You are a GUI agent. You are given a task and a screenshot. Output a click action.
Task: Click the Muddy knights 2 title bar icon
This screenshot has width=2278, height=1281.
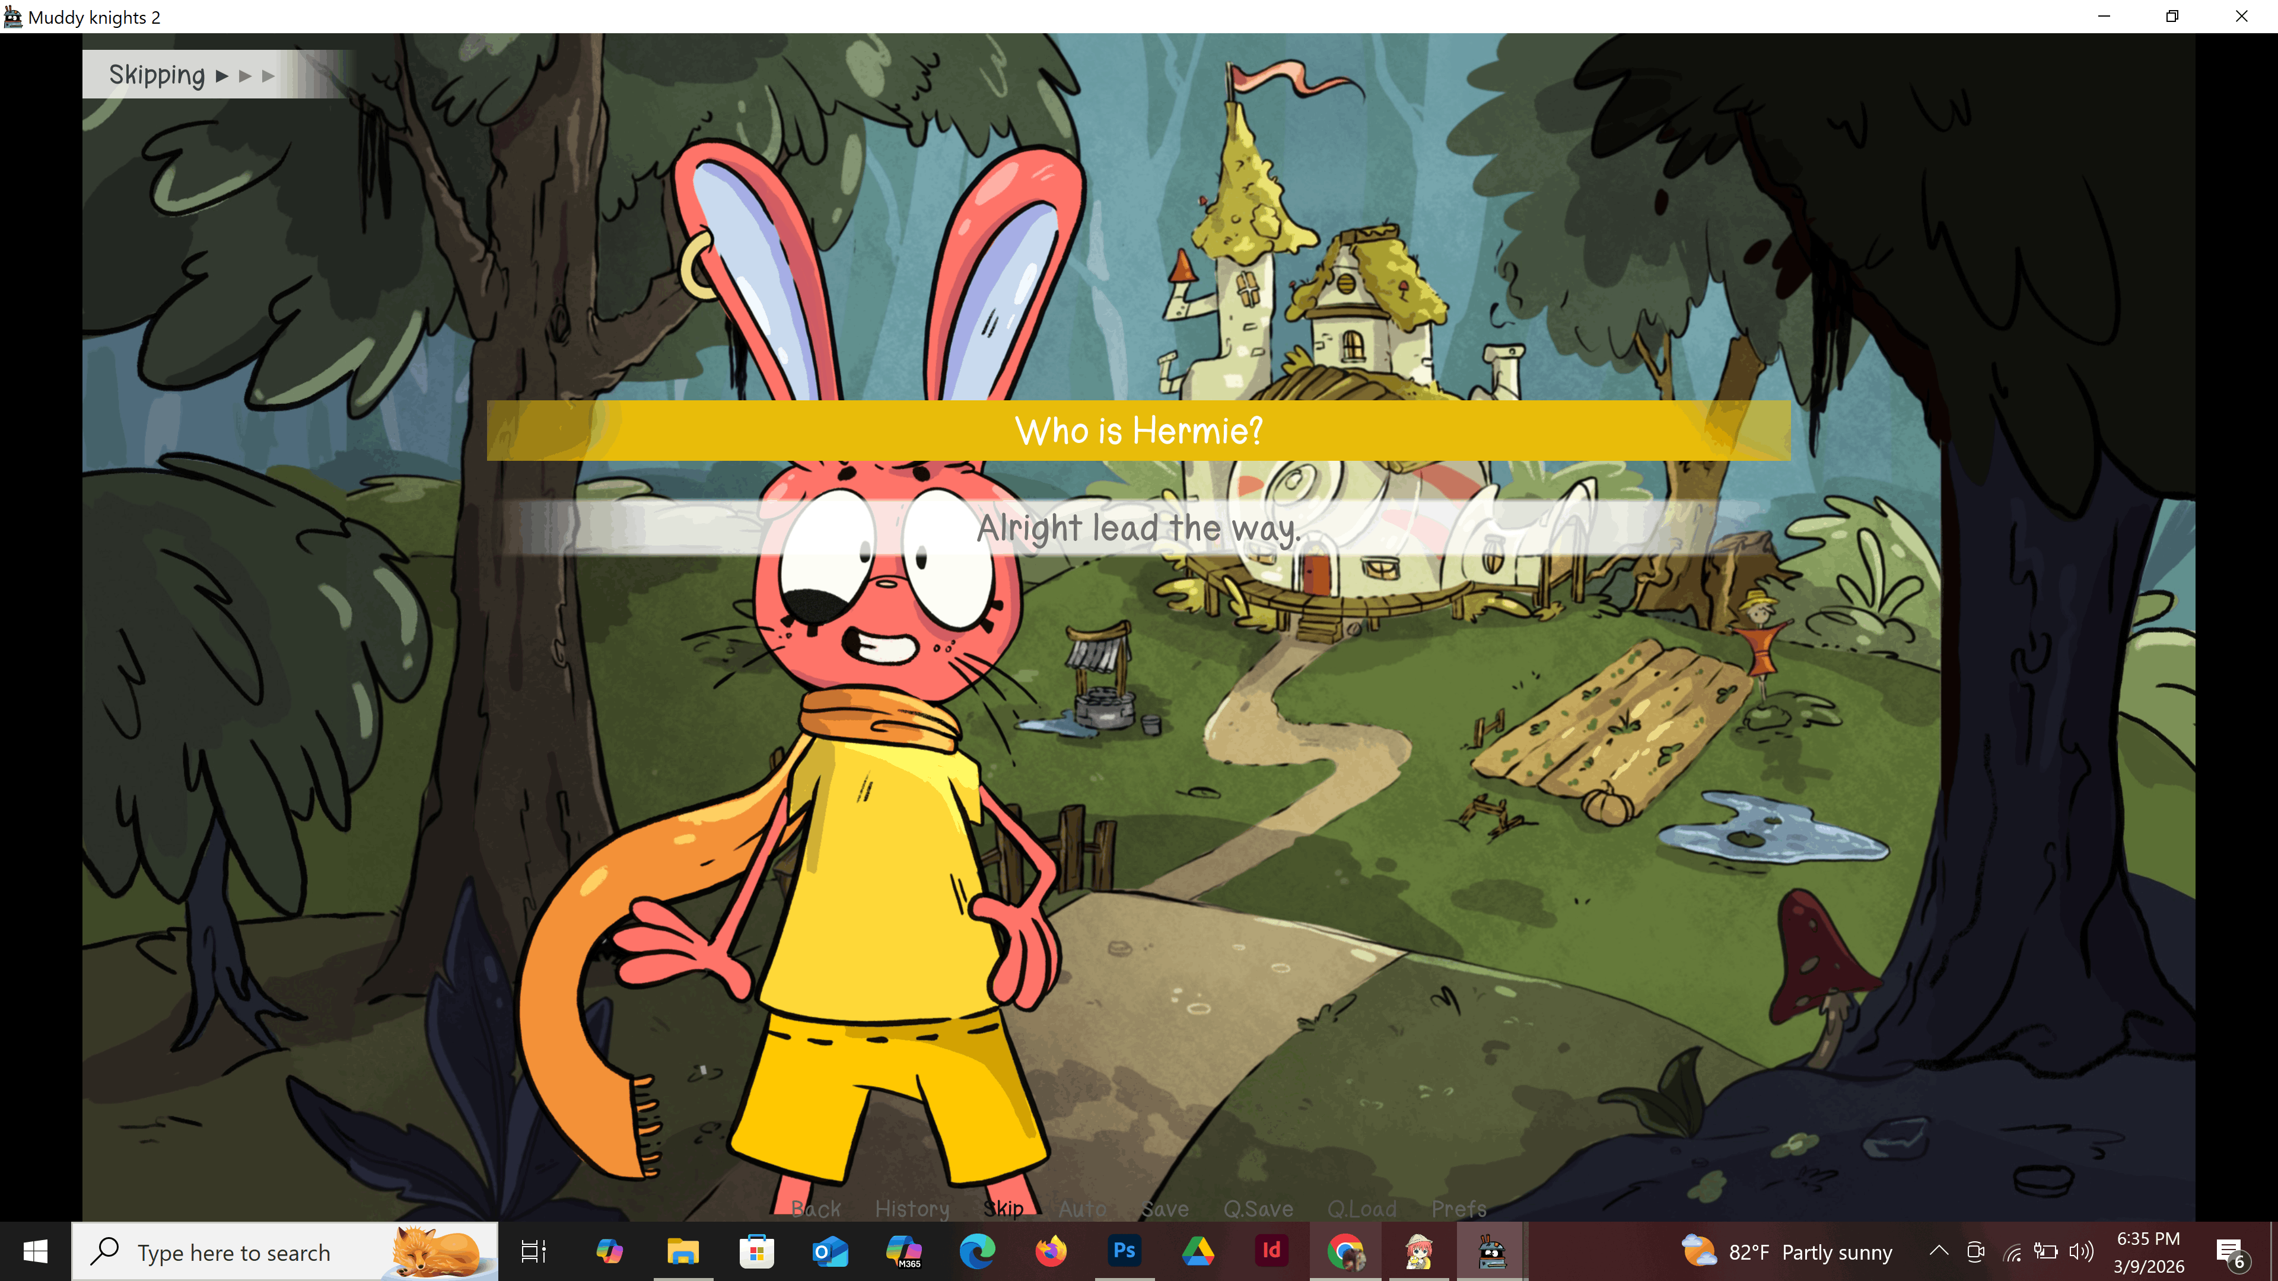12,17
